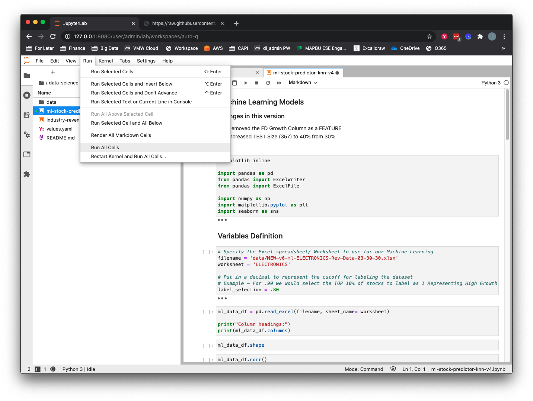Choose Restart Kernel and Run All Cells
Image resolution: width=533 pixels, height=401 pixels.
click(128, 157)
